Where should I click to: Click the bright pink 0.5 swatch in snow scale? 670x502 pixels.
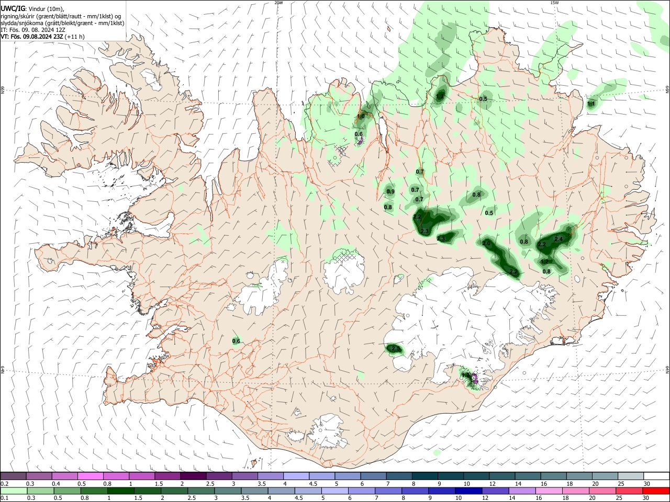[x=91, y=476]
